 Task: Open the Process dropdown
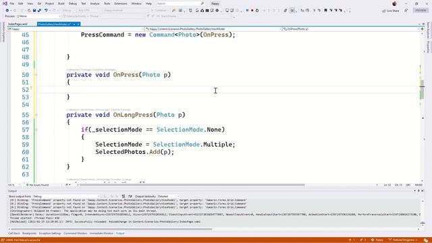(38, 16)
